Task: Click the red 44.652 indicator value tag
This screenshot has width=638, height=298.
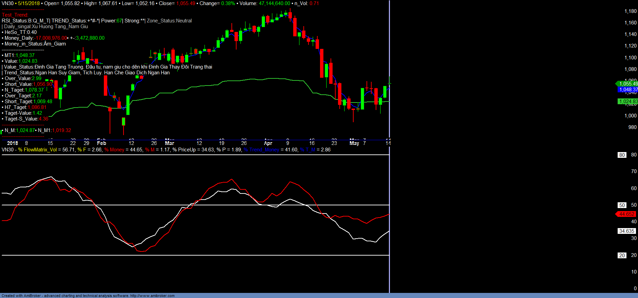Action: [626, 214]
